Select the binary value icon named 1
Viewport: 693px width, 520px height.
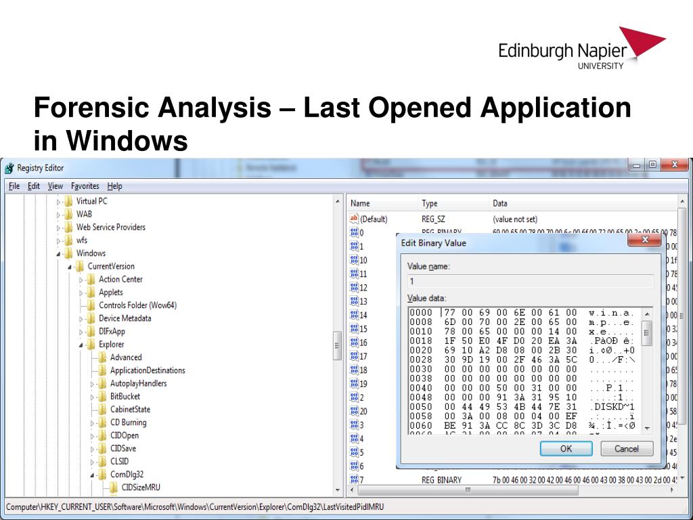(354, 246)
